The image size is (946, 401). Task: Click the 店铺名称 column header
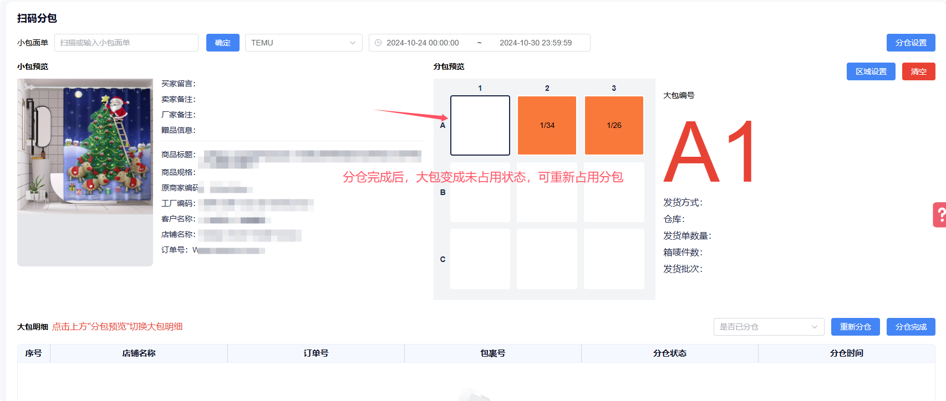139,353
